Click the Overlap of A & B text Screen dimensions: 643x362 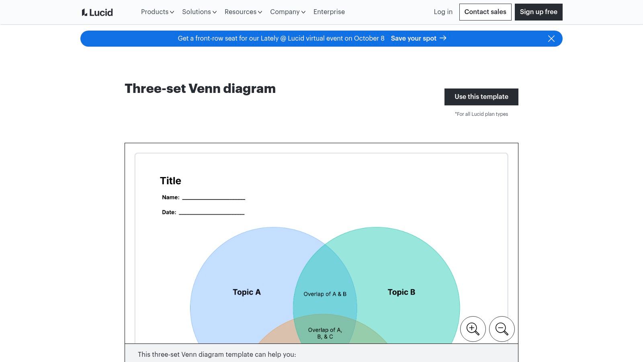pos(325,294)
